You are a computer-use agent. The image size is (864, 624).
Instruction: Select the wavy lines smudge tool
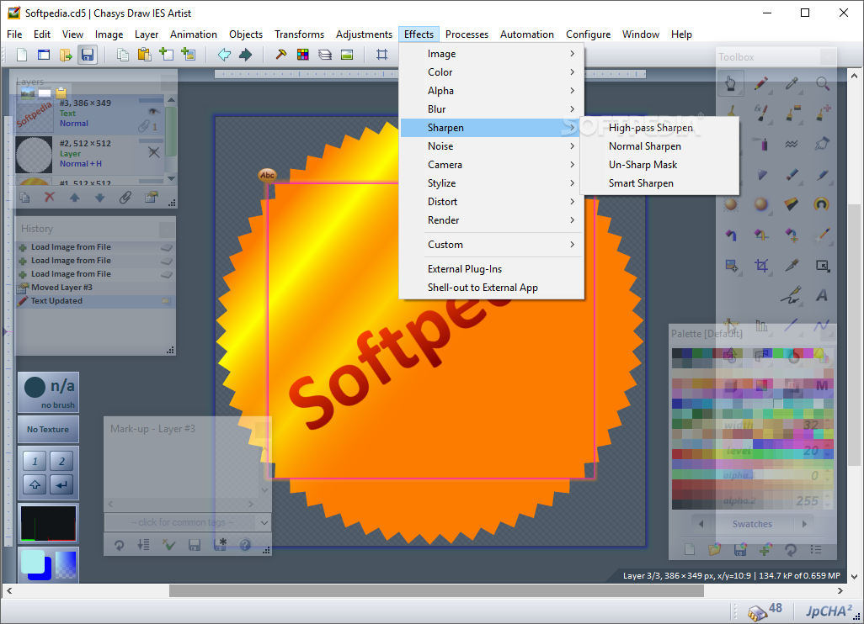792,144
